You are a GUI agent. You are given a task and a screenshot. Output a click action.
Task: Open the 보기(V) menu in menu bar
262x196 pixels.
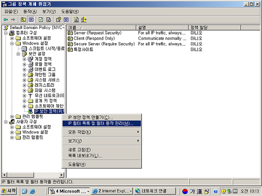(x=49, y=12)
